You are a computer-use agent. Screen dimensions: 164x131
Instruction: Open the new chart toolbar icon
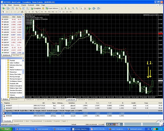pos(4,8)
